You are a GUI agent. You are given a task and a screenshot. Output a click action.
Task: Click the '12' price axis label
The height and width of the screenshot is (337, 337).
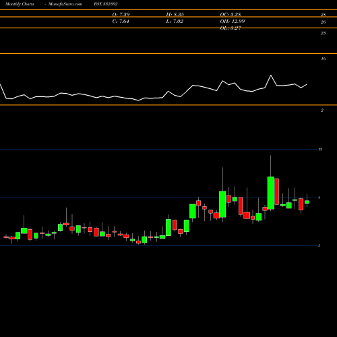(x=320, y=149)
